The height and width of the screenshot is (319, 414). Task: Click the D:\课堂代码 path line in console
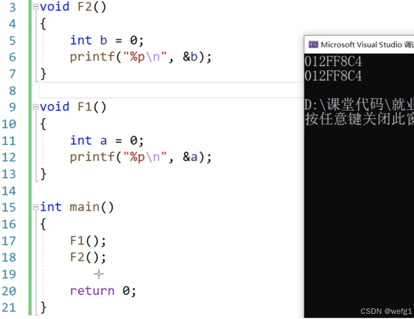click(359, 105)
